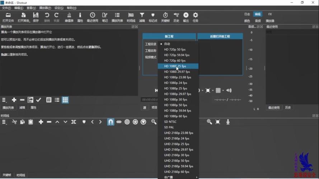Viewport: 319px width, 179px height.
Task: Toggle ripple markers shield icon
Action: [x=144, y=122]
